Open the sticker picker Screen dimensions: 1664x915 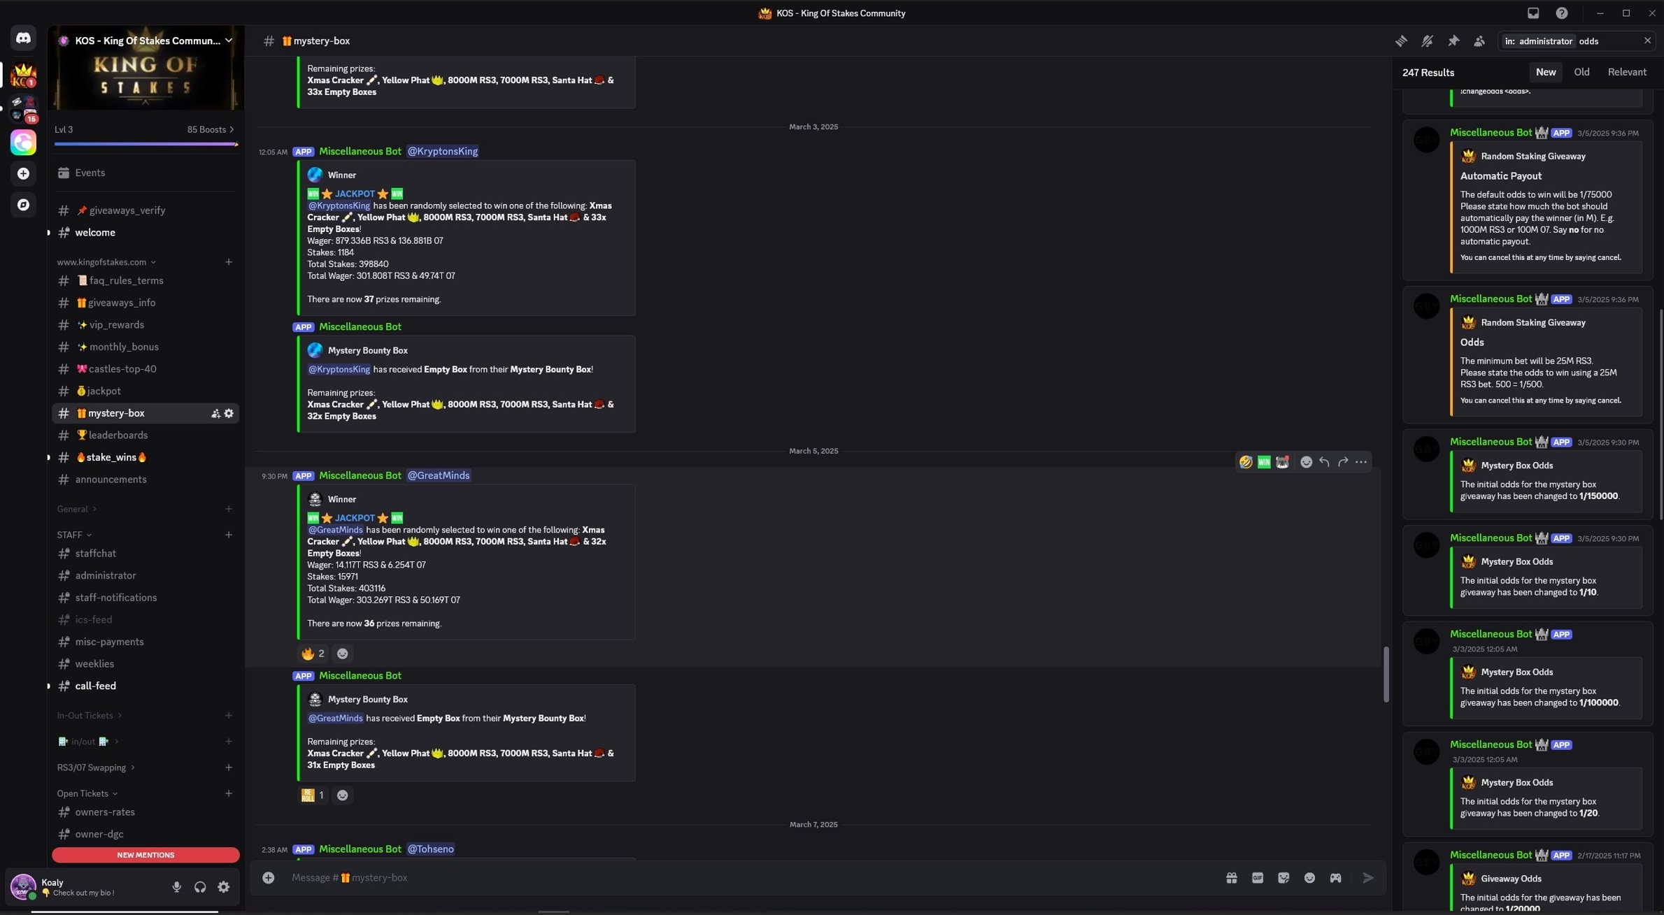[x=1283, y=878]
